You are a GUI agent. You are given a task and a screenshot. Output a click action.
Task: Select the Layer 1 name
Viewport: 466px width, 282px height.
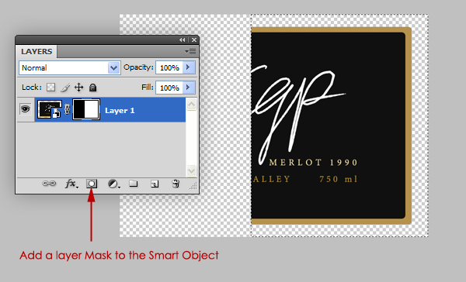point(120,111)
